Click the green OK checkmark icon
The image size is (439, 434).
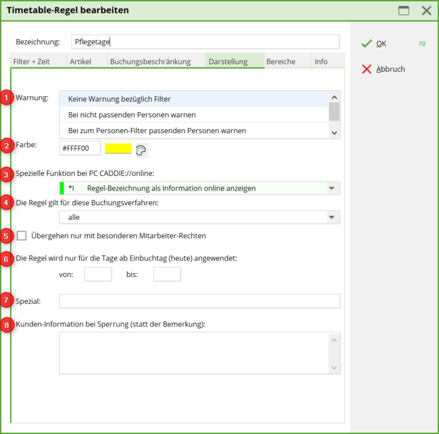pyautogui.click(x=366, y=44)
